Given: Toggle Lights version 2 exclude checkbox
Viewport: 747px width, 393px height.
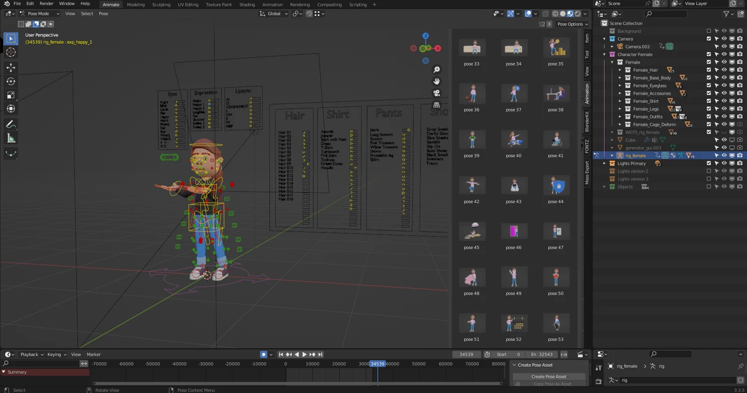Looking at the screenshot, I should pos(709,171).
